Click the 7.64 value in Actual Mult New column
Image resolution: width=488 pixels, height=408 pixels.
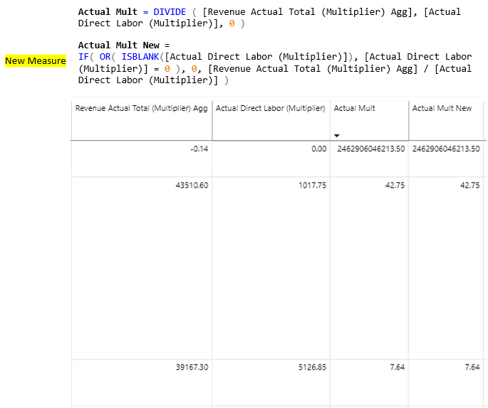point(472,367)
